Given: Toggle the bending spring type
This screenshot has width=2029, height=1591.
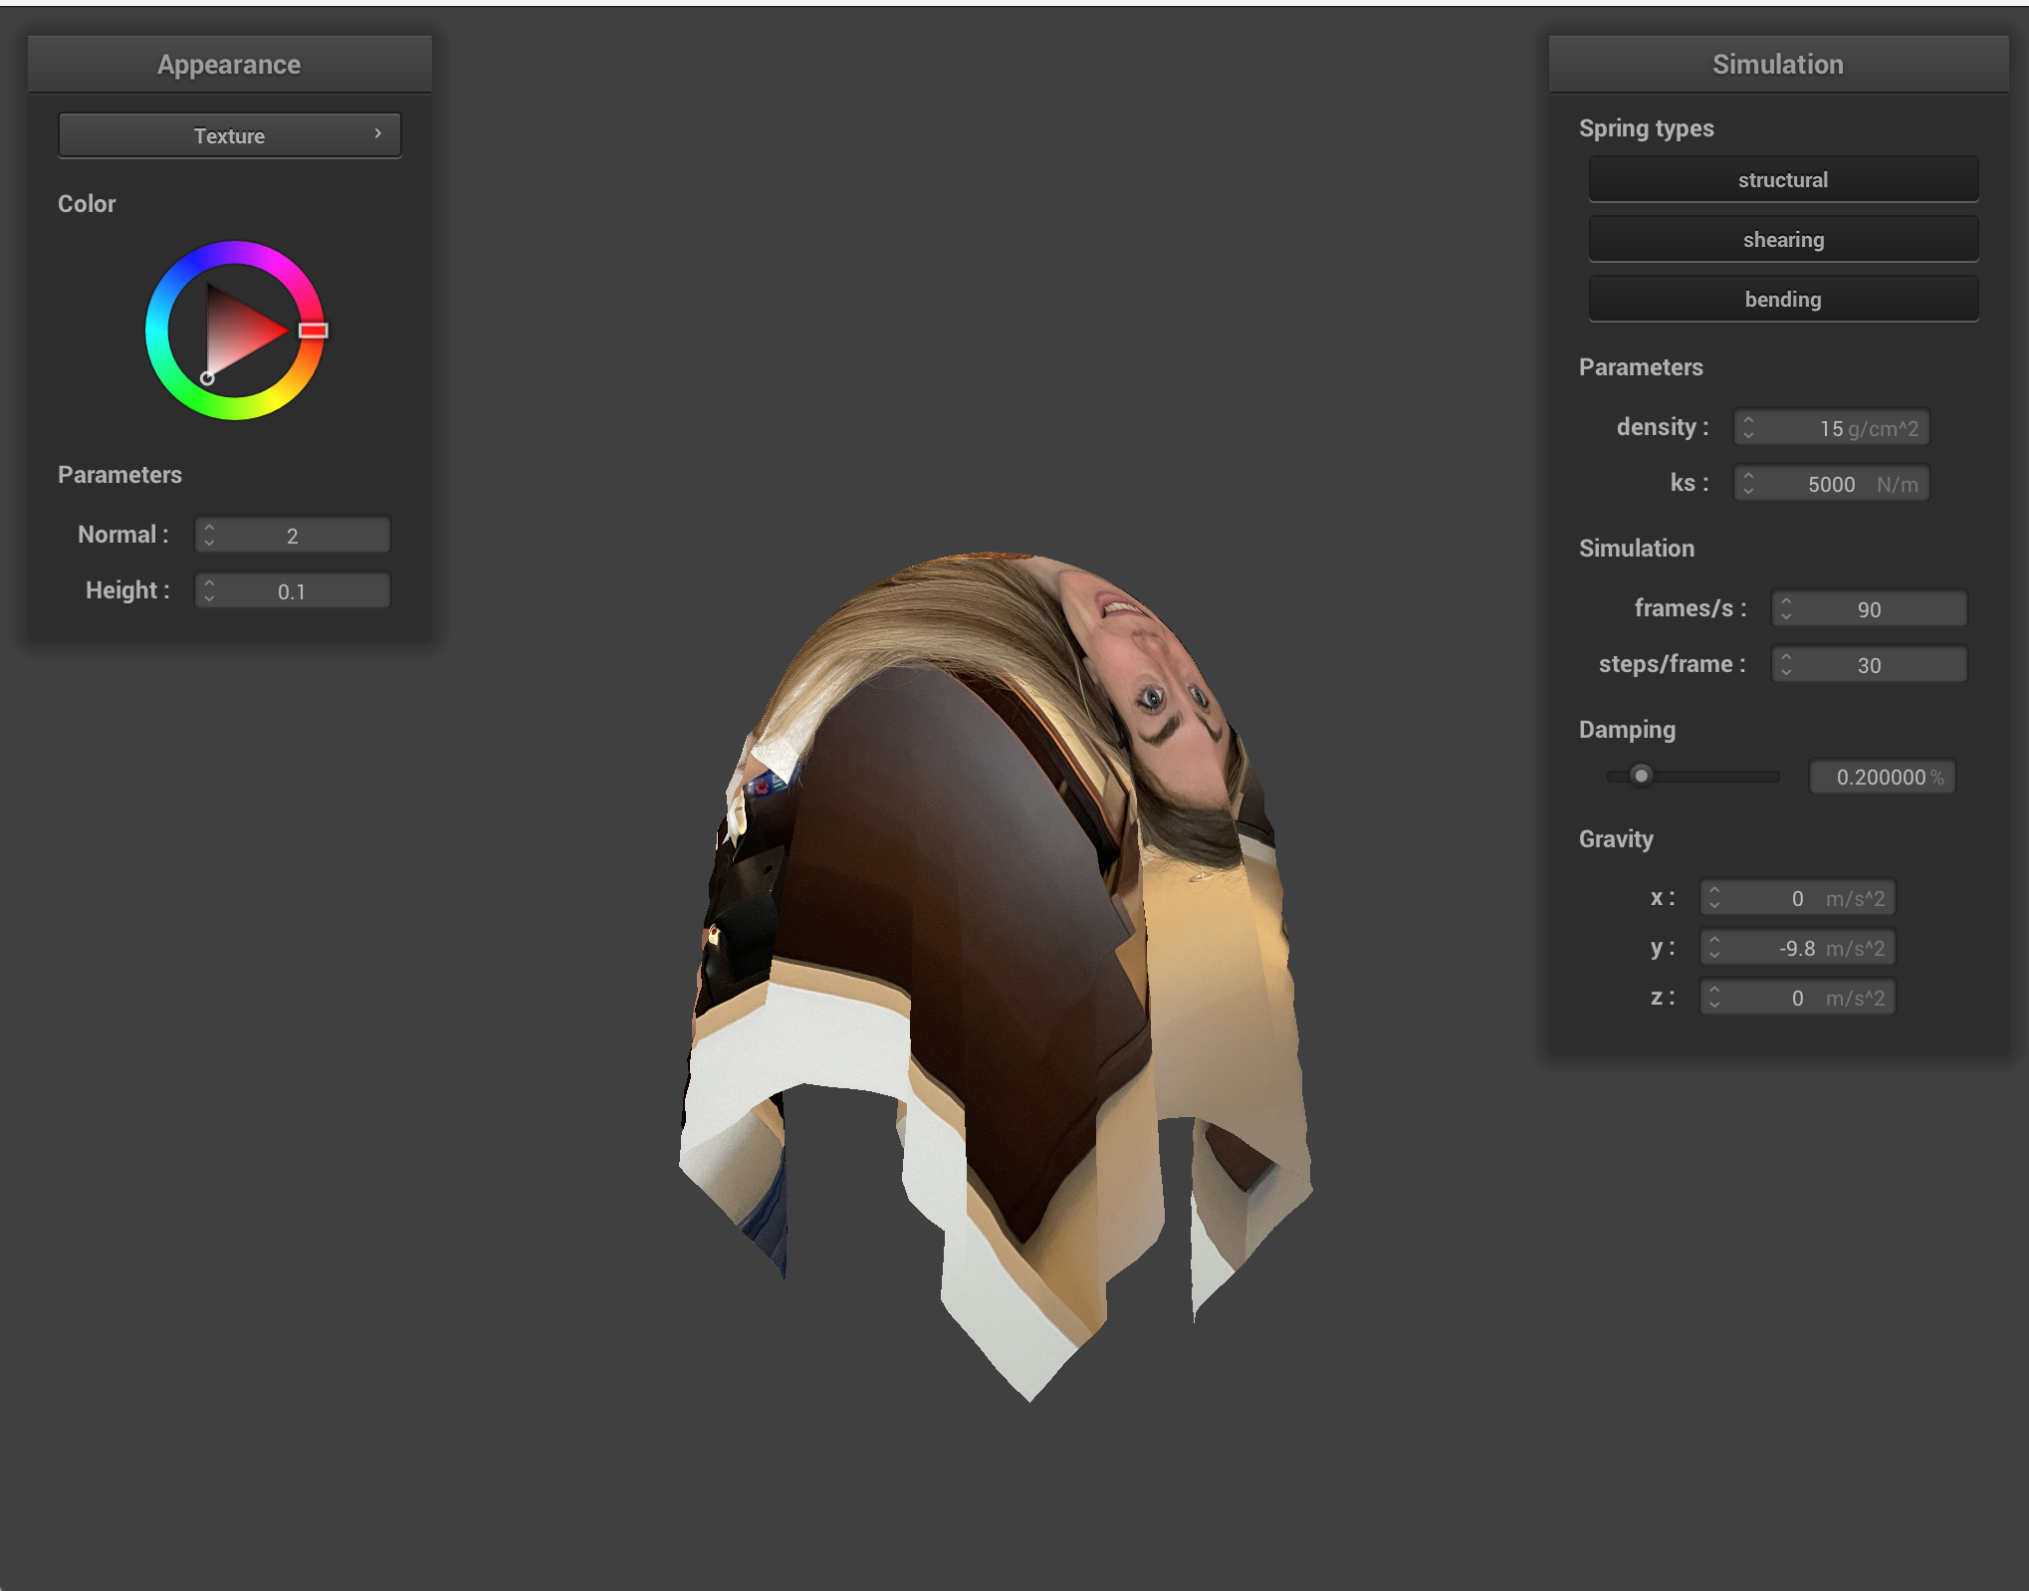Looking at the screenshot, I should (x=1782, y=300).
